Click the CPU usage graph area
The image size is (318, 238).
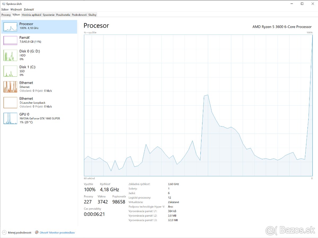point(198,105)
